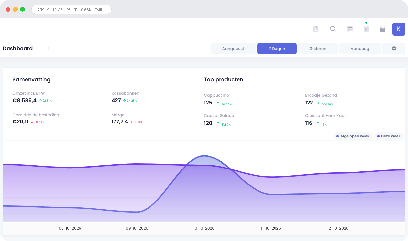
Task: Toggle Afgelopen week legend series
Action: pyautogui.click(x=353, y=136)
